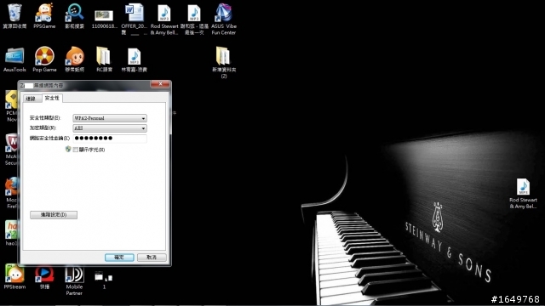Select the PPStream shortcut icon
Viewport: 545px width, 306px height.
[x=14, y=276]
